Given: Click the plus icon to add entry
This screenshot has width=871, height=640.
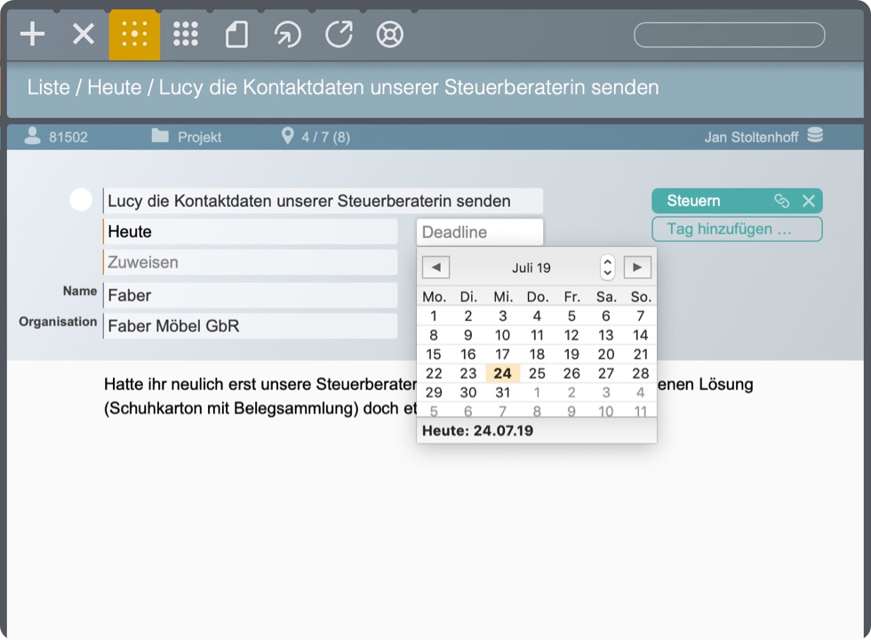Looking at the screenshot, I should click(33, 35).
